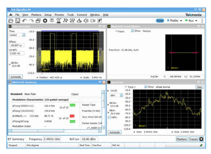Screen dimensions: 211x154
Task: Click the Length 5.000 ms field
Action: pyautogui.click(x=17, y=53)
